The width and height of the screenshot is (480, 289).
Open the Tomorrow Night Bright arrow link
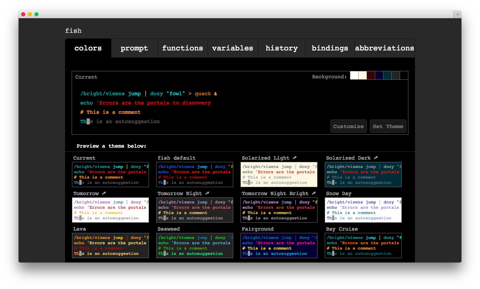314,193
